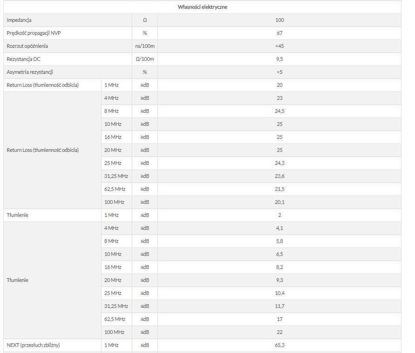Click the Return Loss value 23,6

tap(279, 176)
